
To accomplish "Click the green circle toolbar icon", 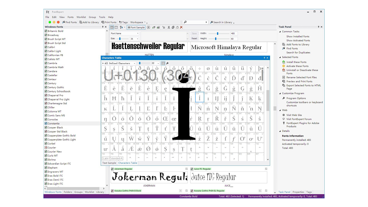I will click(50, 22).
